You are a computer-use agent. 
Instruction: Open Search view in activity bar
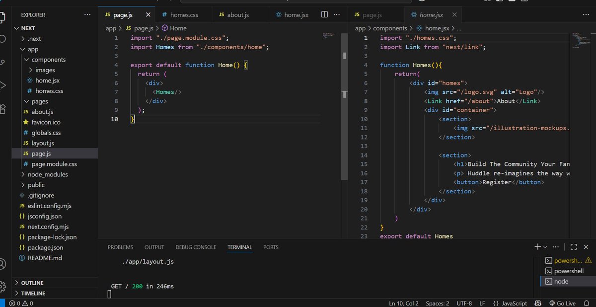tap(2, 39)
